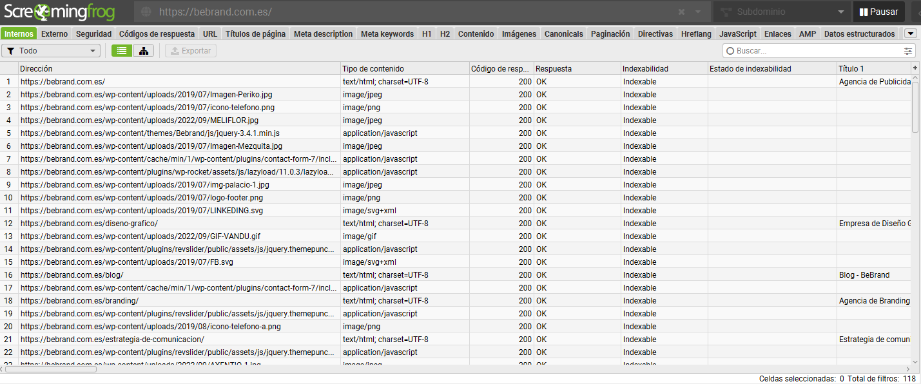
Task: Open the Subdominio crawl mode dropdown
Action: pyautogui.click(x=783, y=12)
